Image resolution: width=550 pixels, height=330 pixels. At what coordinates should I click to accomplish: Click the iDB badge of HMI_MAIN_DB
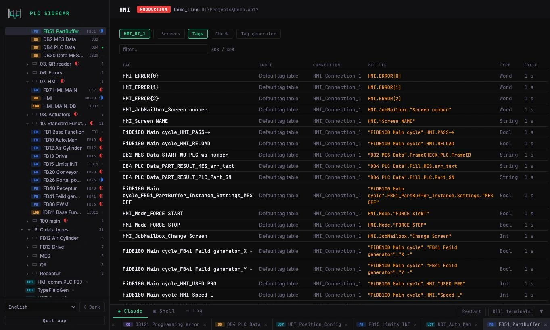point(36,106)
